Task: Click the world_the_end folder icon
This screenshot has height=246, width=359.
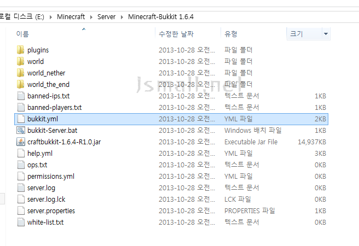Action: coord(21,84)
